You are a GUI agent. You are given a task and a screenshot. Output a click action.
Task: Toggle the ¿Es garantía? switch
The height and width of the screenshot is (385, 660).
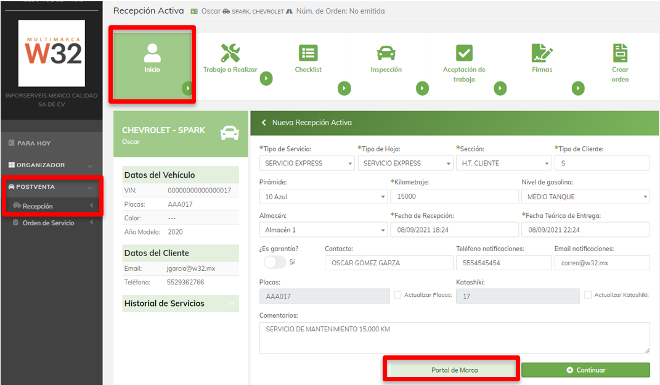(x=275, y=262)
